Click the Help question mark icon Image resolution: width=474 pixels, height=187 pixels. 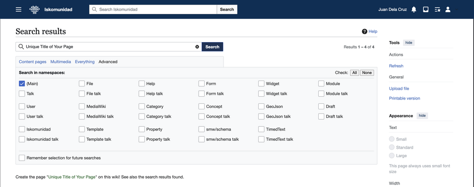pyautogui.click(x=365, y=31)
